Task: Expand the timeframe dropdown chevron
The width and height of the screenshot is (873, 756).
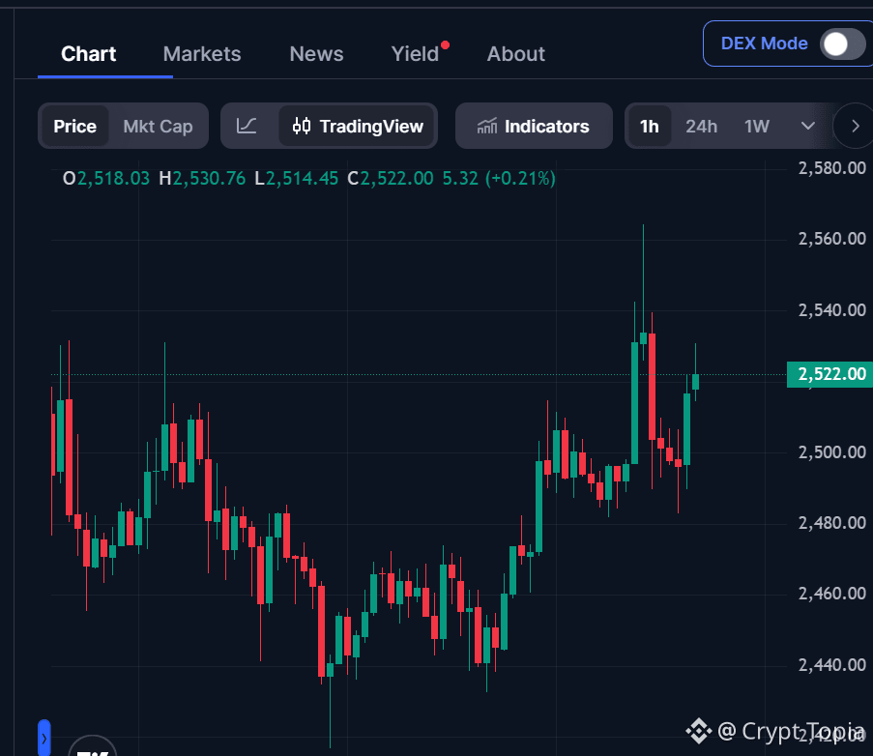Action: click(x=808, y=126)
